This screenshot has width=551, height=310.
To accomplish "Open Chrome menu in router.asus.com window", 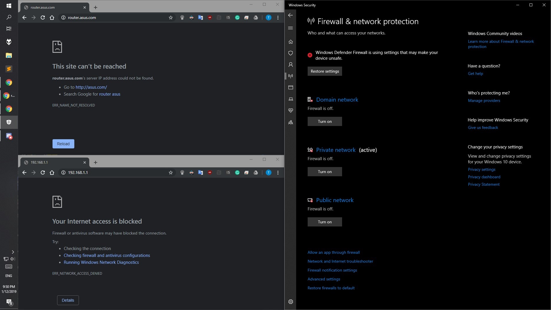I will (278, 18).
